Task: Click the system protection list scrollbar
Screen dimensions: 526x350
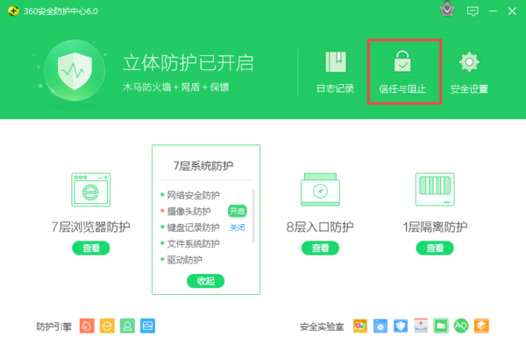Action: tap(253, 216)
